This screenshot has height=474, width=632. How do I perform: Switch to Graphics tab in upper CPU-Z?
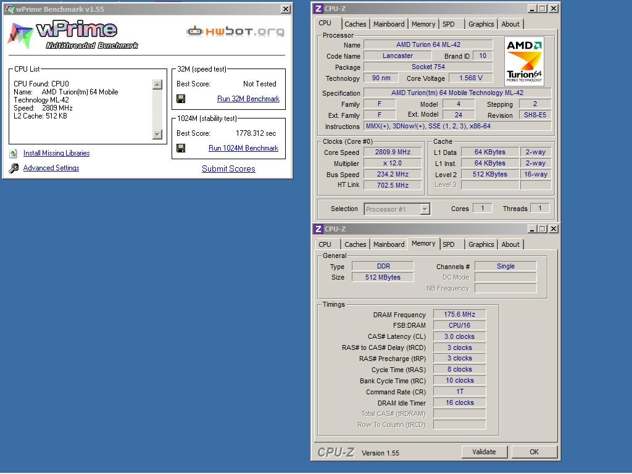click(481, 24)
